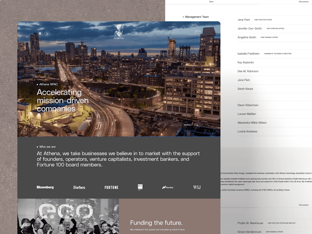Open Documents in the top navigation
Image resolution: width=312 pixels, height=234 pixels.
(x=303, y=2)
